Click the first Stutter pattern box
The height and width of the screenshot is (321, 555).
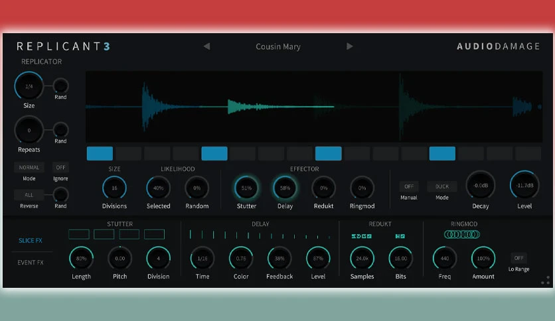[79, 234]
